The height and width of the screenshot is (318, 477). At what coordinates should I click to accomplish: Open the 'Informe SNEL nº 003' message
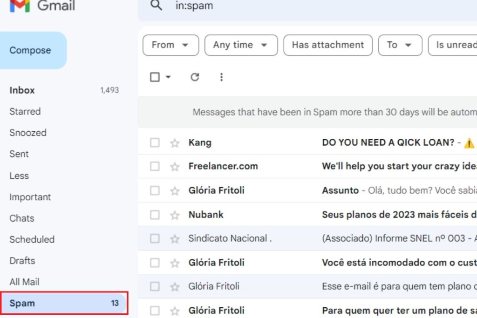(307, 238)
